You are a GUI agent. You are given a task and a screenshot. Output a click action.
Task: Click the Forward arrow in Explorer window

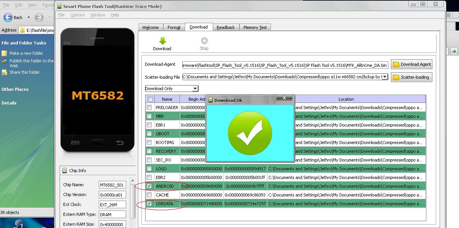point(39,17)
